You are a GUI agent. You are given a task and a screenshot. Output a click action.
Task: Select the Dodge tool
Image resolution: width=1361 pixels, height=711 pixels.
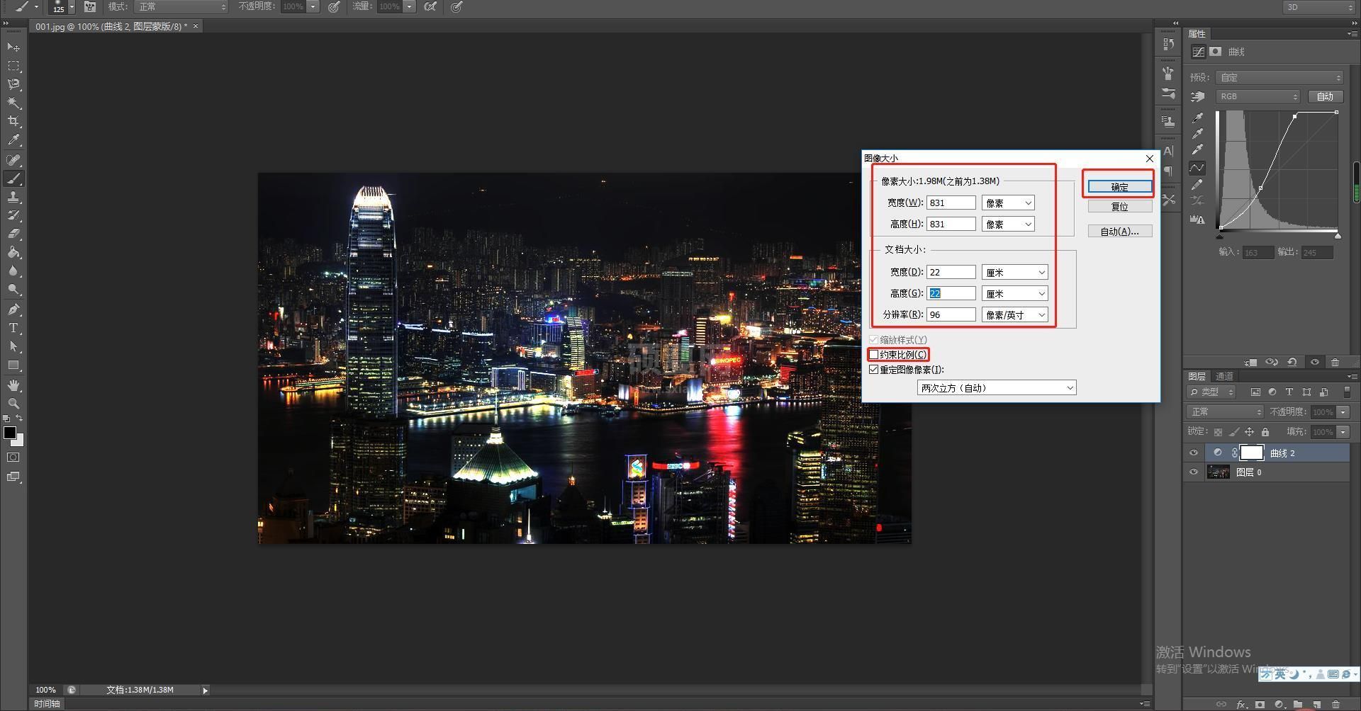(x=13, y=290)
